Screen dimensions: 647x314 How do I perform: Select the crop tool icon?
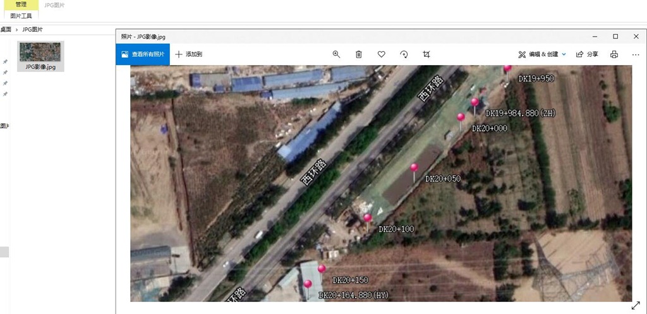(426, 54)
